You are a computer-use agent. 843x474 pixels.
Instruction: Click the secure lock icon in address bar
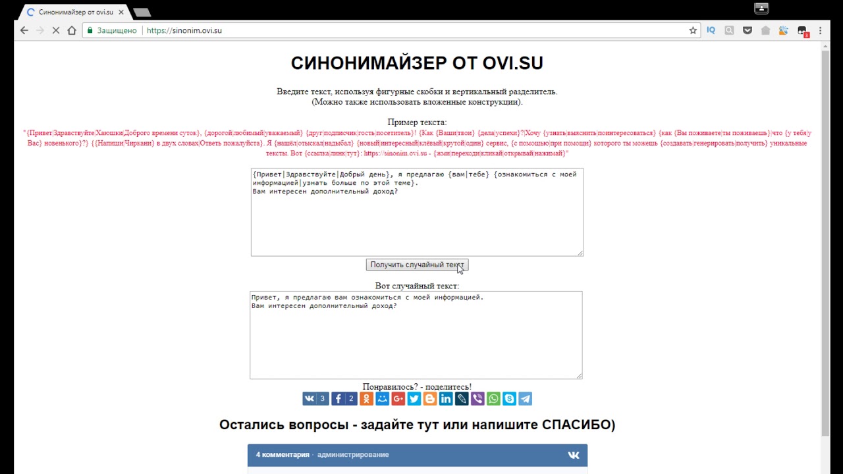90,30
